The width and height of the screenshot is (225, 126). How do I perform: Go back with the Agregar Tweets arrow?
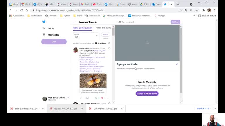point(74,22)
